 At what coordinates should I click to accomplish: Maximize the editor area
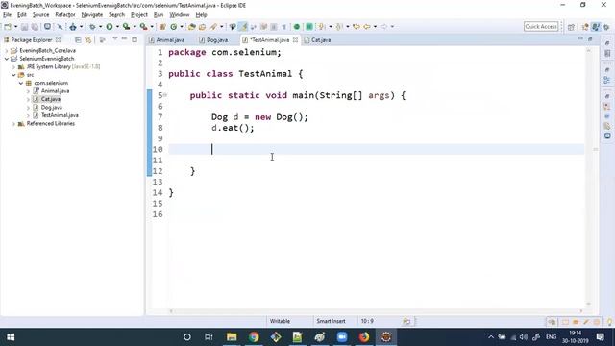click(x=590, y=39)
